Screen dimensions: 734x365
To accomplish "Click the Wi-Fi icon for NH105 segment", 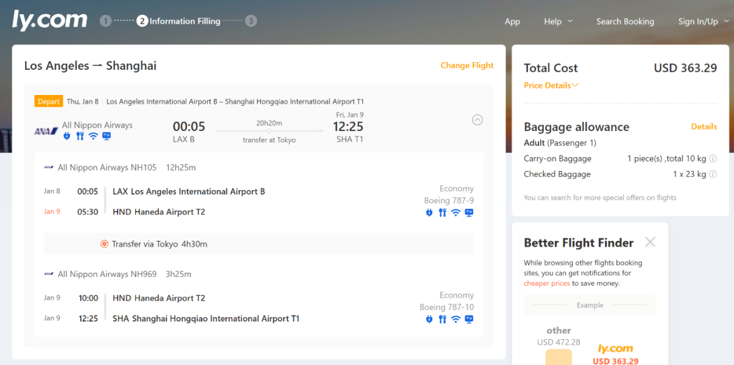I will point(455,213).
